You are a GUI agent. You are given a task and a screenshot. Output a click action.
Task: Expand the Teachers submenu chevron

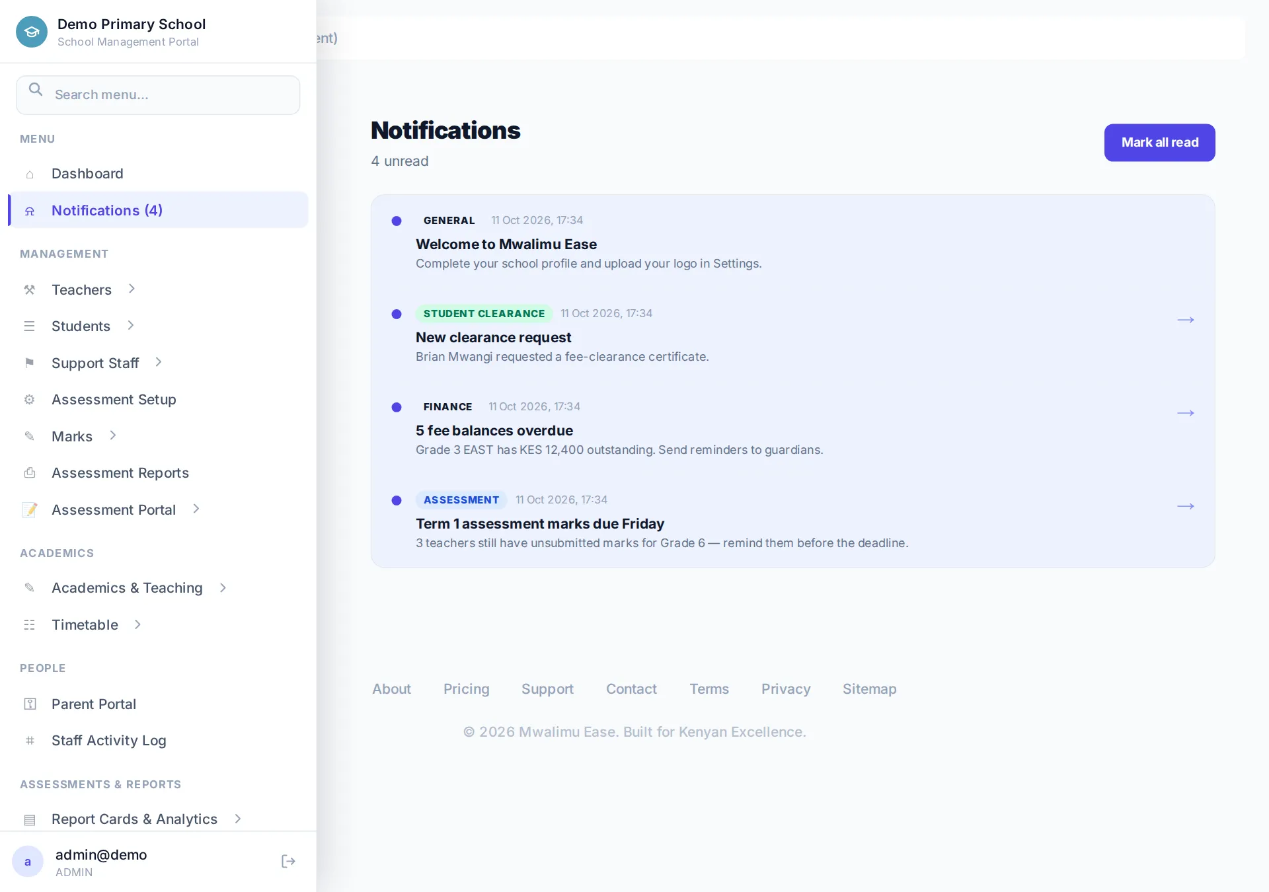click(132, 289)
